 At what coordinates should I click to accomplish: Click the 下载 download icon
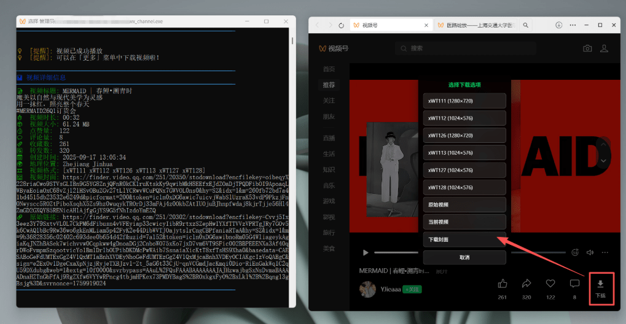coord(600,284)
